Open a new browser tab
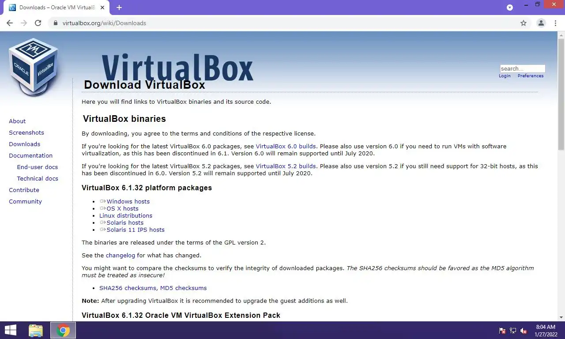Viewport: 565px width, 339px height. 119,8
